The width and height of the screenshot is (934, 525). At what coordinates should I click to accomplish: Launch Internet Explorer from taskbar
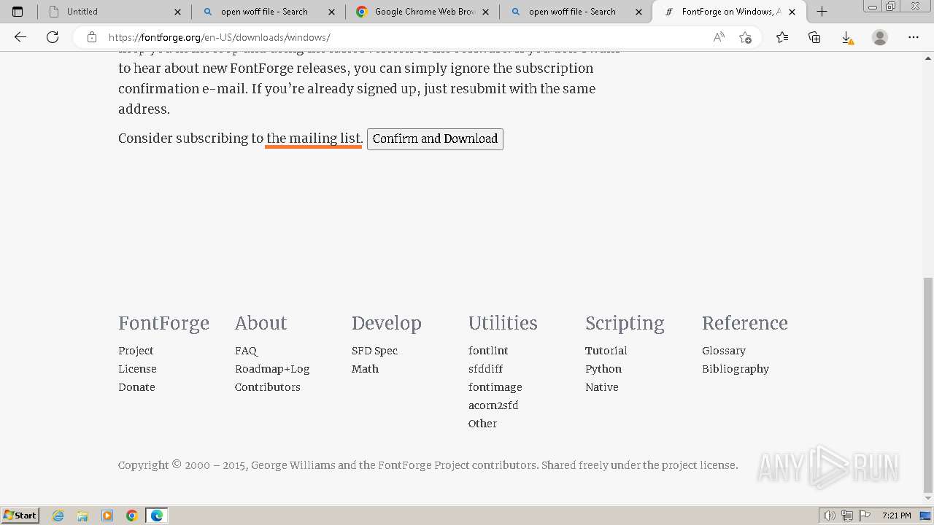(58, 516)
